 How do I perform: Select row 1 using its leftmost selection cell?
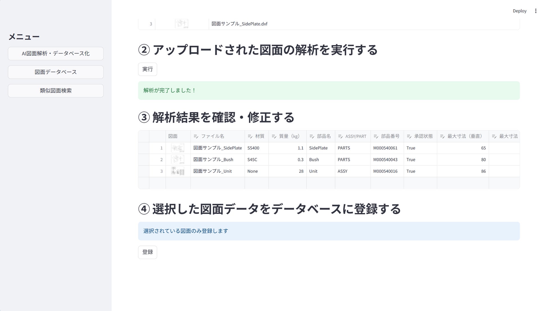click(x=144, y=148)
